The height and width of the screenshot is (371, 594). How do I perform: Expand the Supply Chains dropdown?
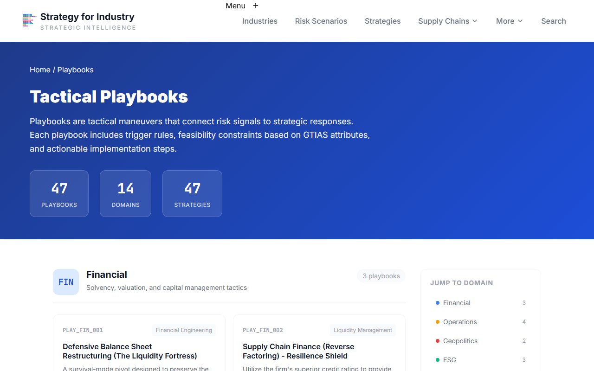(x=447, y=21)
